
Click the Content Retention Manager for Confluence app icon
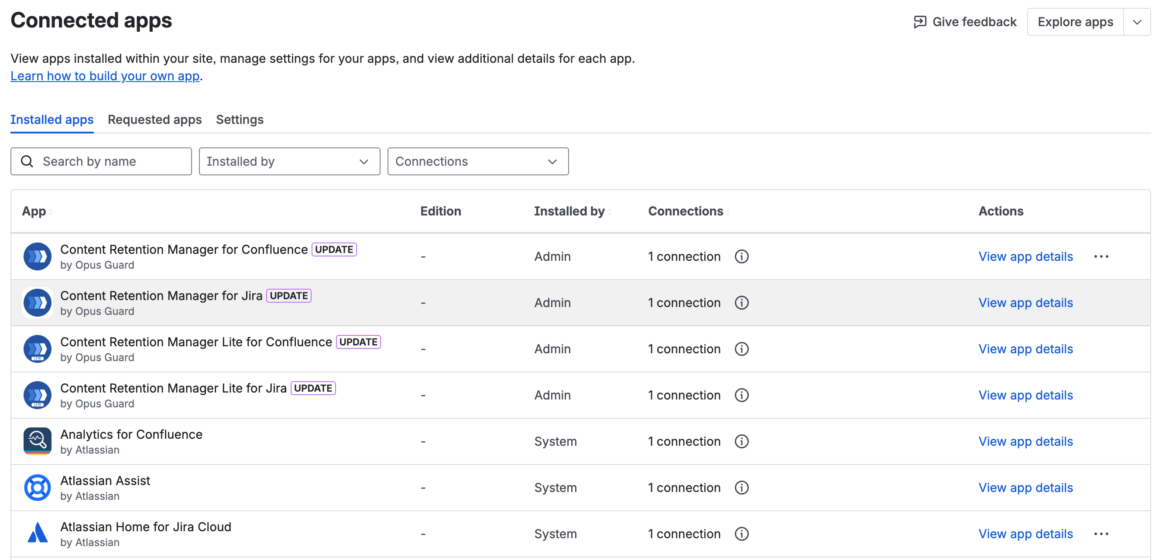point(38,256)
